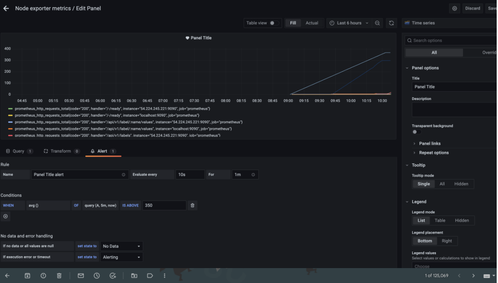Click the back arrow beside Node exporter metrics
The image size is (498, 283).
(6, 8)
